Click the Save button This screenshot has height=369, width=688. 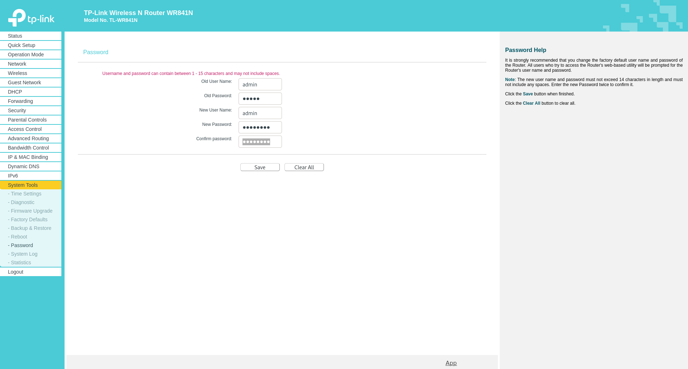[x=260, y=167]
